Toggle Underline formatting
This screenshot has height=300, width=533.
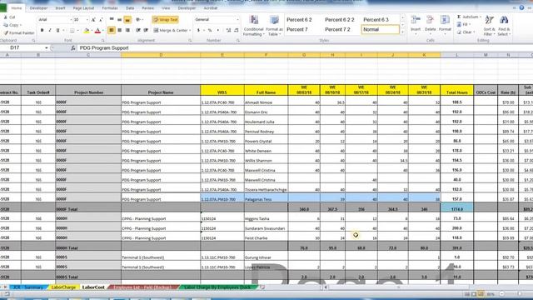[57, 31]
